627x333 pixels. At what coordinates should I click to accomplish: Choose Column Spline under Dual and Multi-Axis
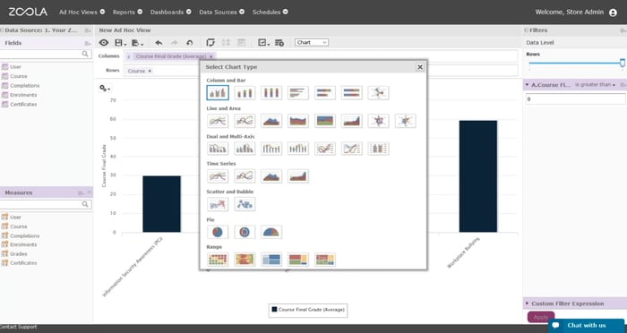(x=245, y=149)
